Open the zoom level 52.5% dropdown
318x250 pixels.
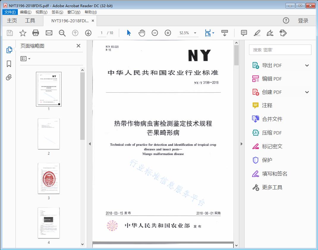click(188, 33)
